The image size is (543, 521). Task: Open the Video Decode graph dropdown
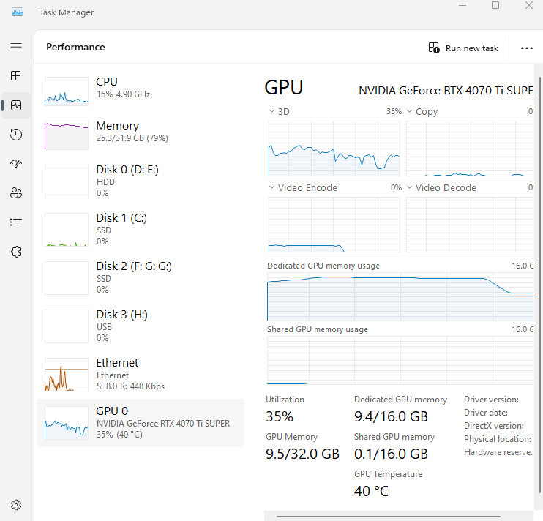411,188
